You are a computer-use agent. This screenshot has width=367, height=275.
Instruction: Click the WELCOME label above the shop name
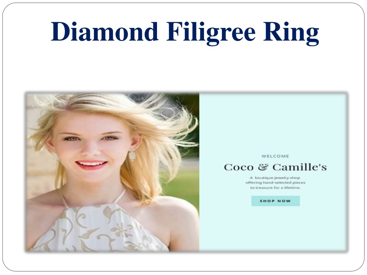tap(275, 156)
